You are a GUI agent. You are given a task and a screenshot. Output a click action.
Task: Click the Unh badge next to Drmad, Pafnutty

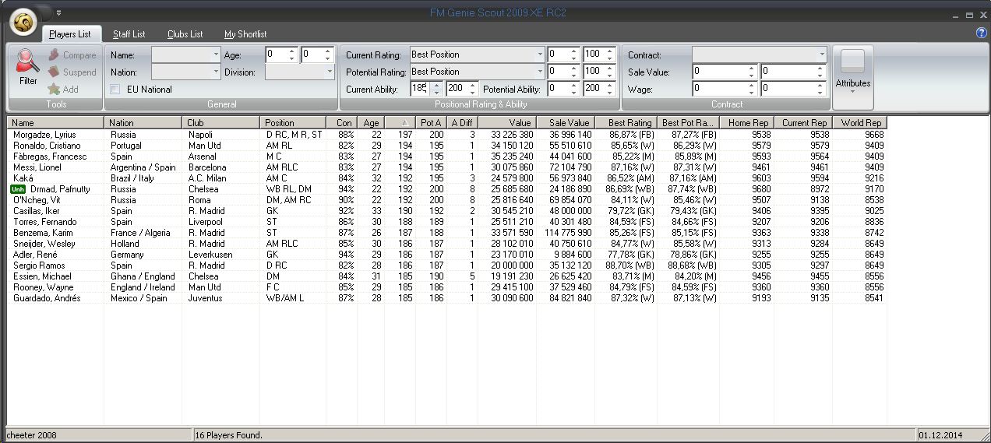click(x=17, y=189)
